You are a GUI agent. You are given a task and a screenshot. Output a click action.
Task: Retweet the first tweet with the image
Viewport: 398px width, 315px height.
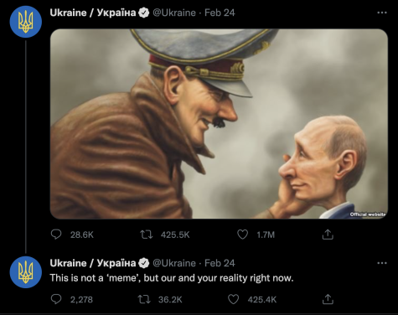[x=147, y=235]
